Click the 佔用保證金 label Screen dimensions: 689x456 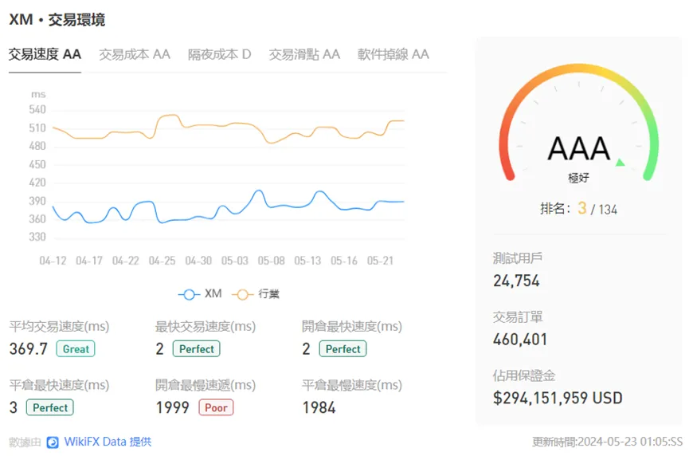(524, 375)
